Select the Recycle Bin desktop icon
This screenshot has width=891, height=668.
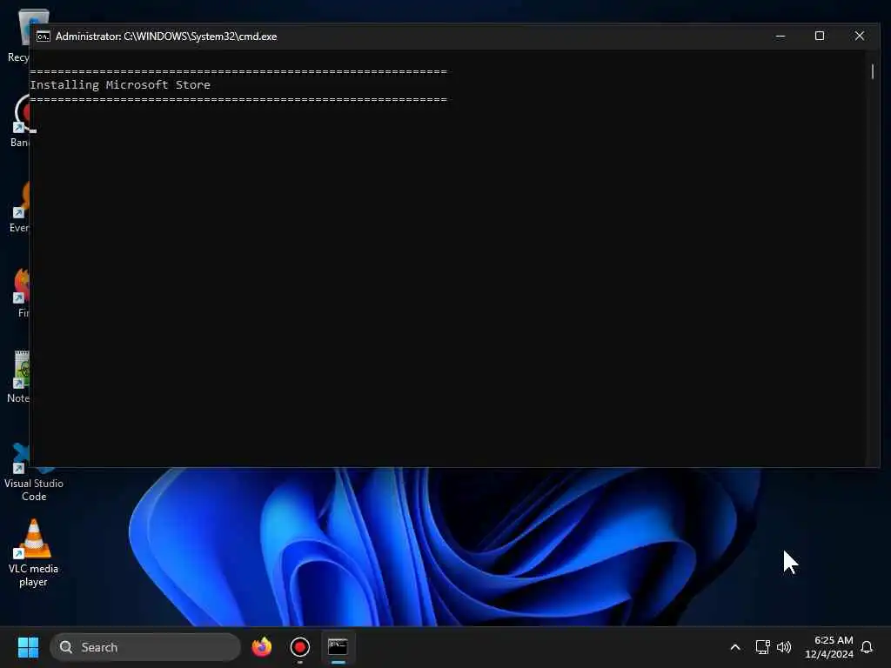point(17,35)
